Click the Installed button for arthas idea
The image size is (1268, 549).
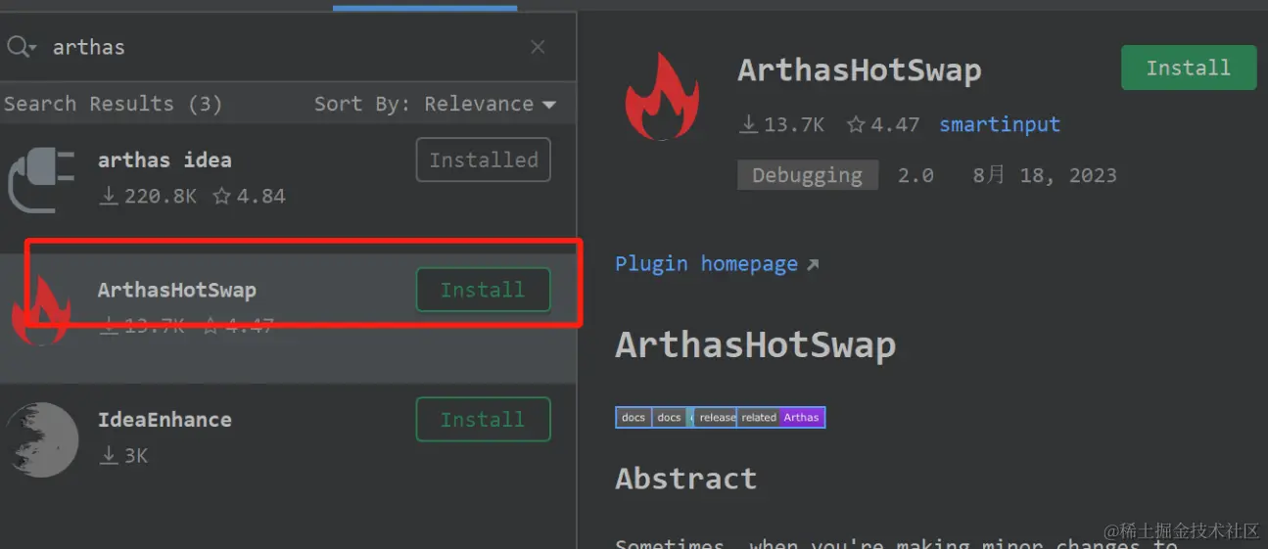(x=484, y=160)
